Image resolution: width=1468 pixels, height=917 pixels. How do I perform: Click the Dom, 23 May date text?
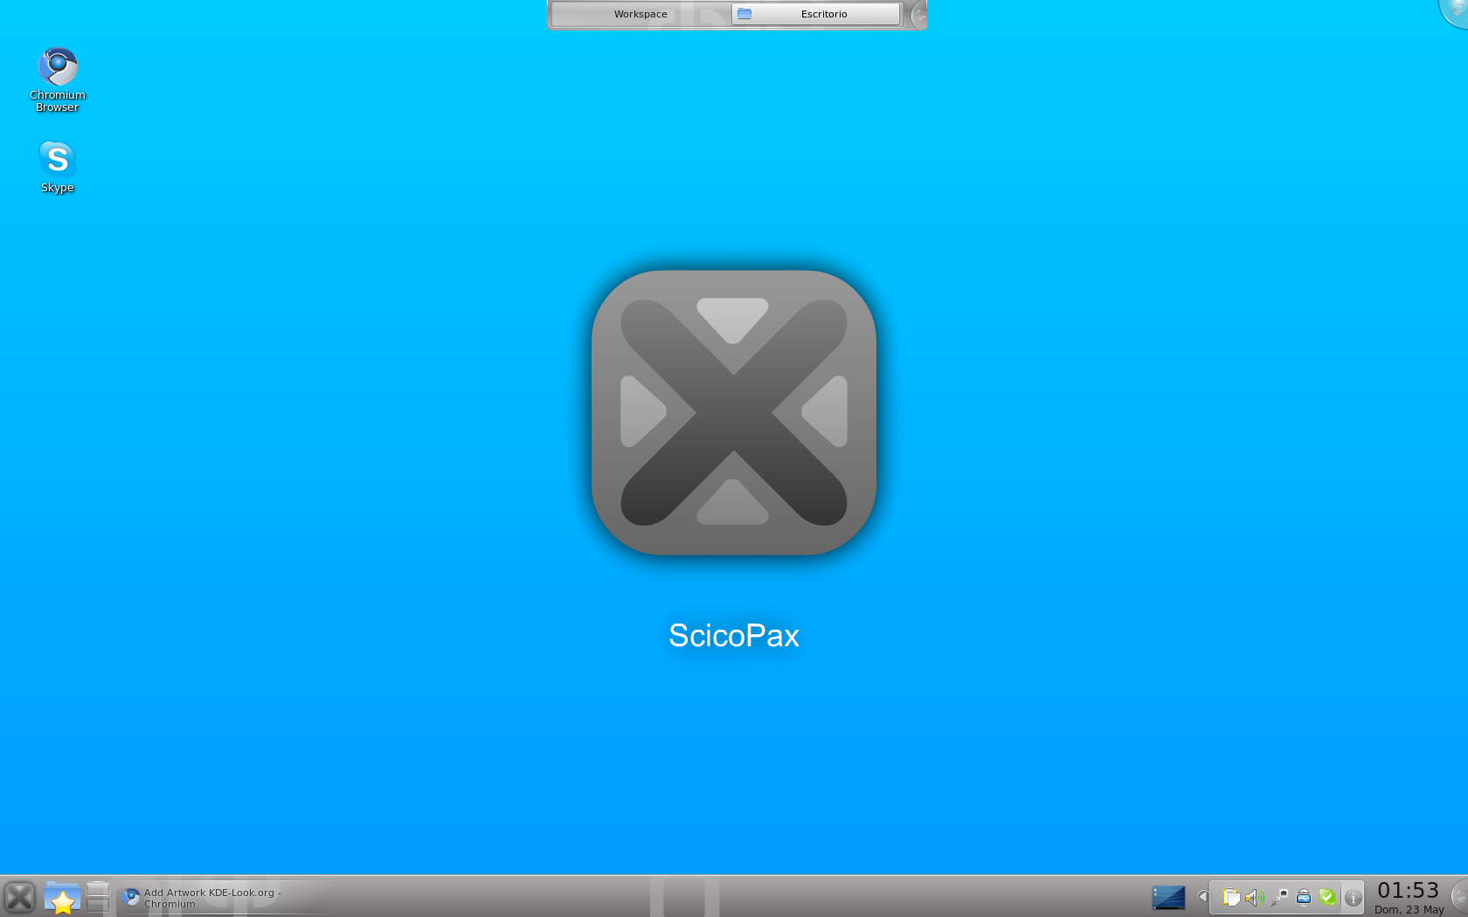(1409, 909)
